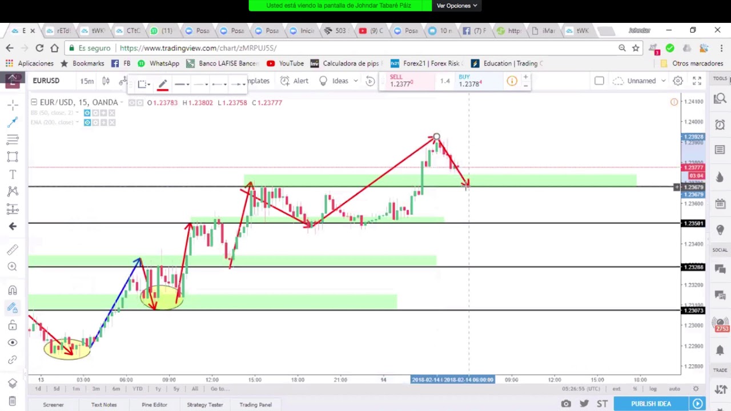Open the Screener tab
Screen dimensions: 731x411
click(x=53, y=405)
